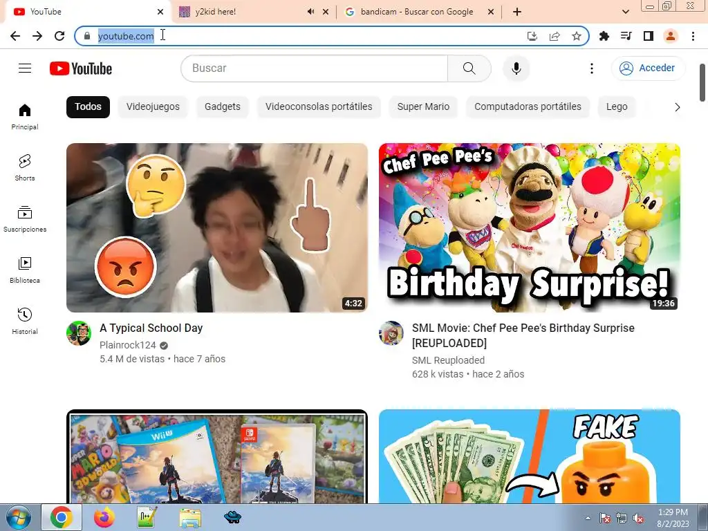Open Suscripciones from the sidebar
Screen dimensions: 708x531
tap(25, 219)
